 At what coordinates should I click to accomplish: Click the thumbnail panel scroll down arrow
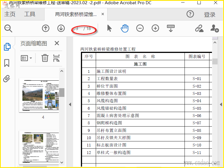pyautogui.click(x=62, y=162)
